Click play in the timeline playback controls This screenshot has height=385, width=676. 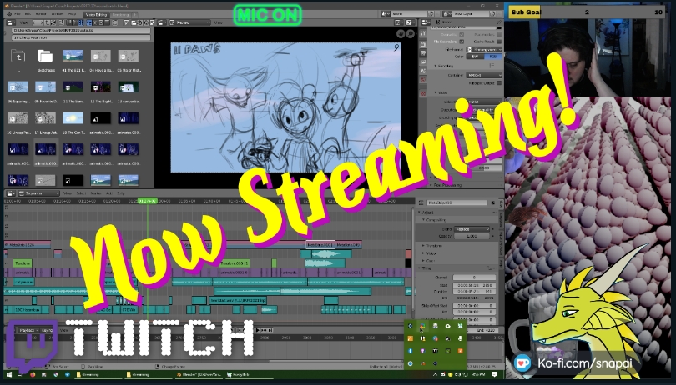pos(258,330)
